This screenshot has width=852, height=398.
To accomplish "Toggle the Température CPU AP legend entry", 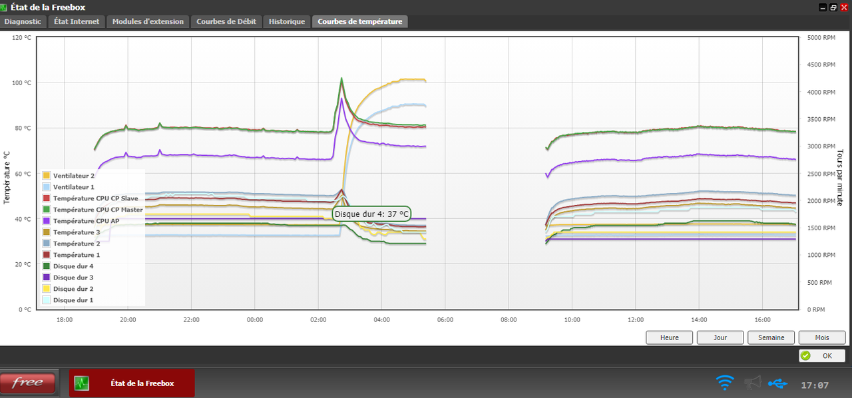I will pos(82,221).
